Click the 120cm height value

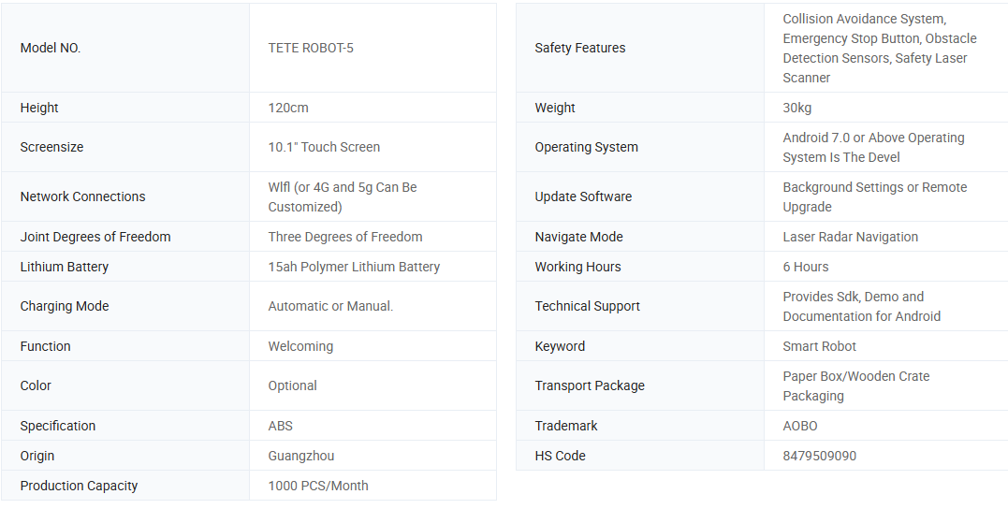[288, 108]
